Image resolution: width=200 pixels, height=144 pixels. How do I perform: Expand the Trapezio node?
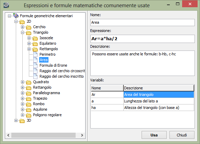[x=22, y=98]
